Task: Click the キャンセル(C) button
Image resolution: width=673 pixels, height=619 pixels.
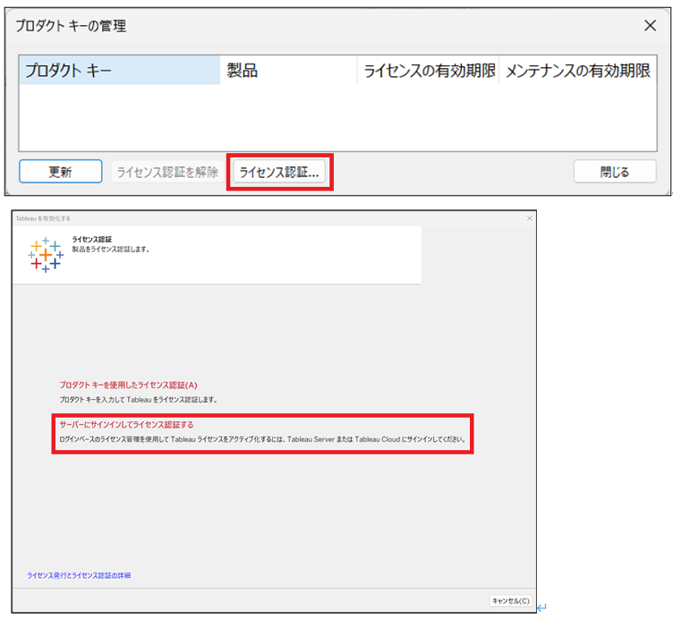Action: (510, 600)
